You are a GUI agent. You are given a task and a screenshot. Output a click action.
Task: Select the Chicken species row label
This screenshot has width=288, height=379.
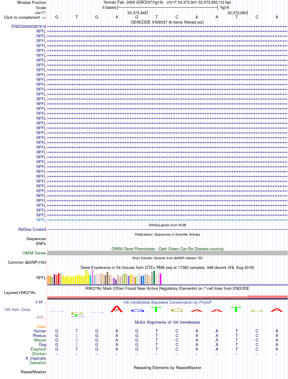pyautogui.click(x=39, y=354)
